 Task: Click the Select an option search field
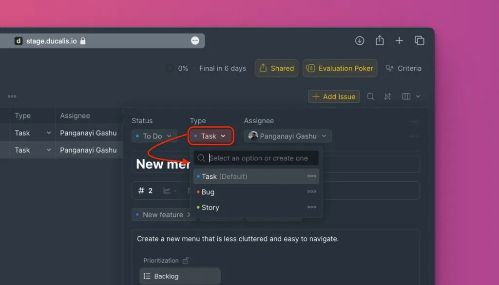261,158
